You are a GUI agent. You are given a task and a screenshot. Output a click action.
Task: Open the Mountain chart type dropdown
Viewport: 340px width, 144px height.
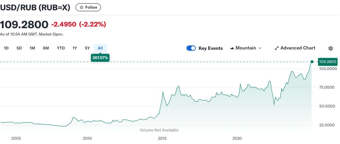click(246, 48)
